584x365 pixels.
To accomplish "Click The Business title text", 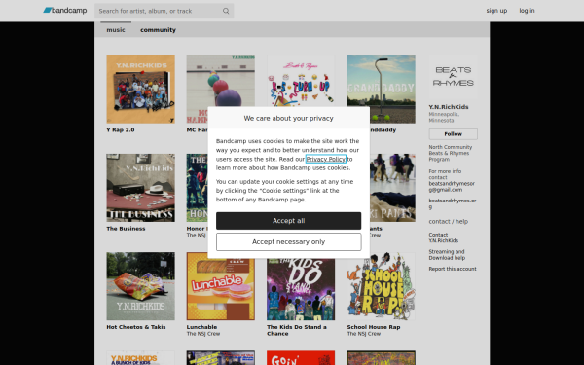I will pos(126,229).
